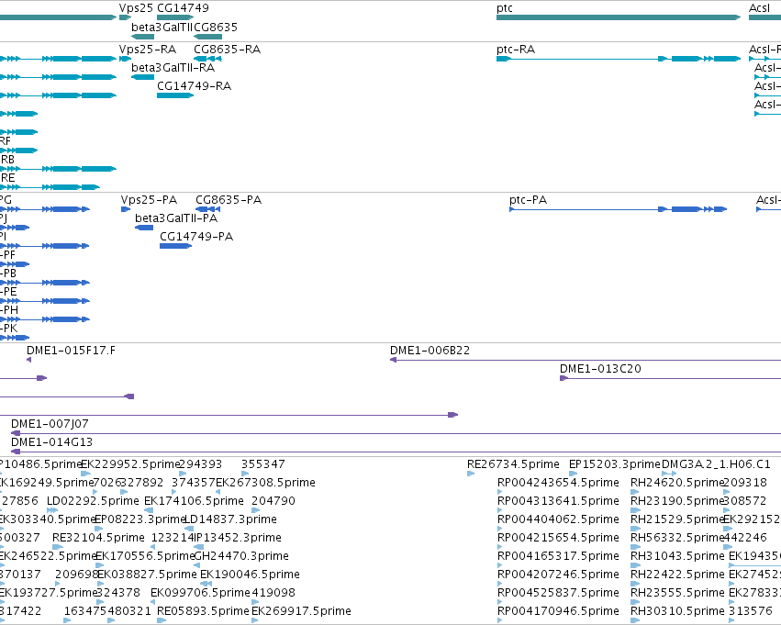Click the LD14837.3prime EST label
Image resolution: width=781 pixels, height=625 pixels.
point(230,519)
